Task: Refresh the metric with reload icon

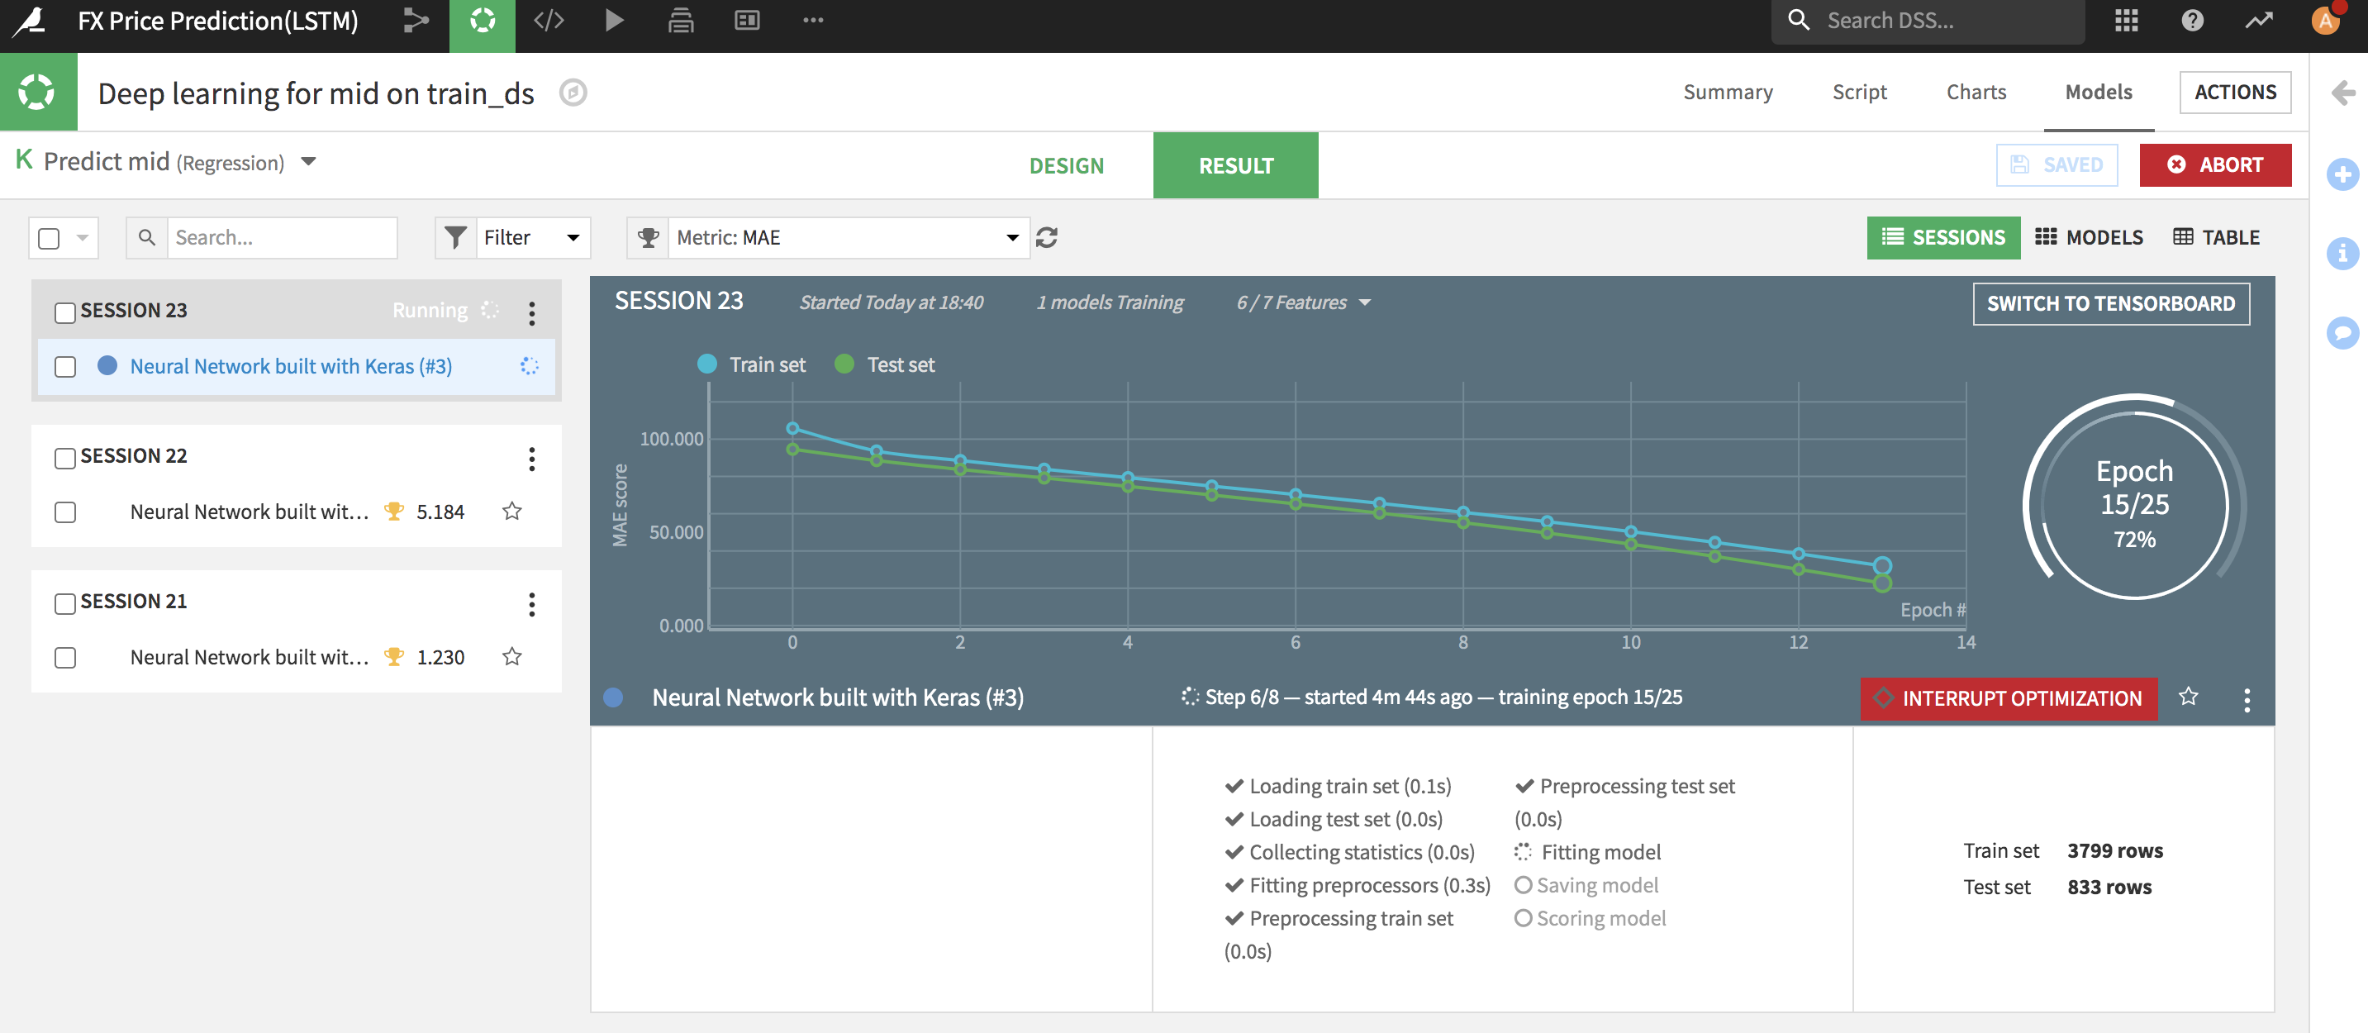Action: coord(1046,237)
